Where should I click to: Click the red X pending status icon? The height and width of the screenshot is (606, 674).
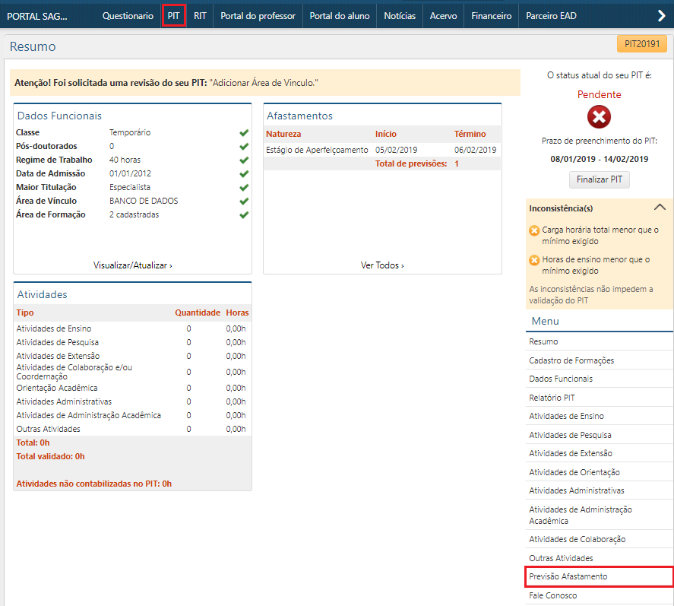point(599,116)
